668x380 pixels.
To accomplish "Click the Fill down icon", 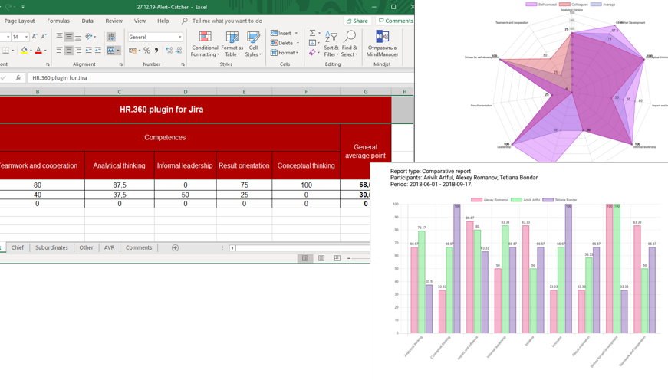I will click(x=312, y=43).
